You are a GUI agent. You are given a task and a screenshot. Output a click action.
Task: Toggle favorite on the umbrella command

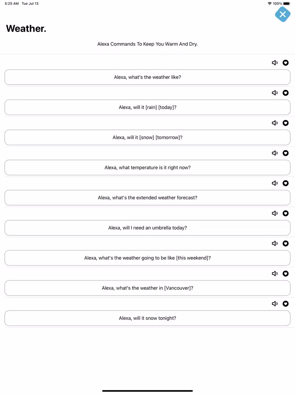pos(286,214)
